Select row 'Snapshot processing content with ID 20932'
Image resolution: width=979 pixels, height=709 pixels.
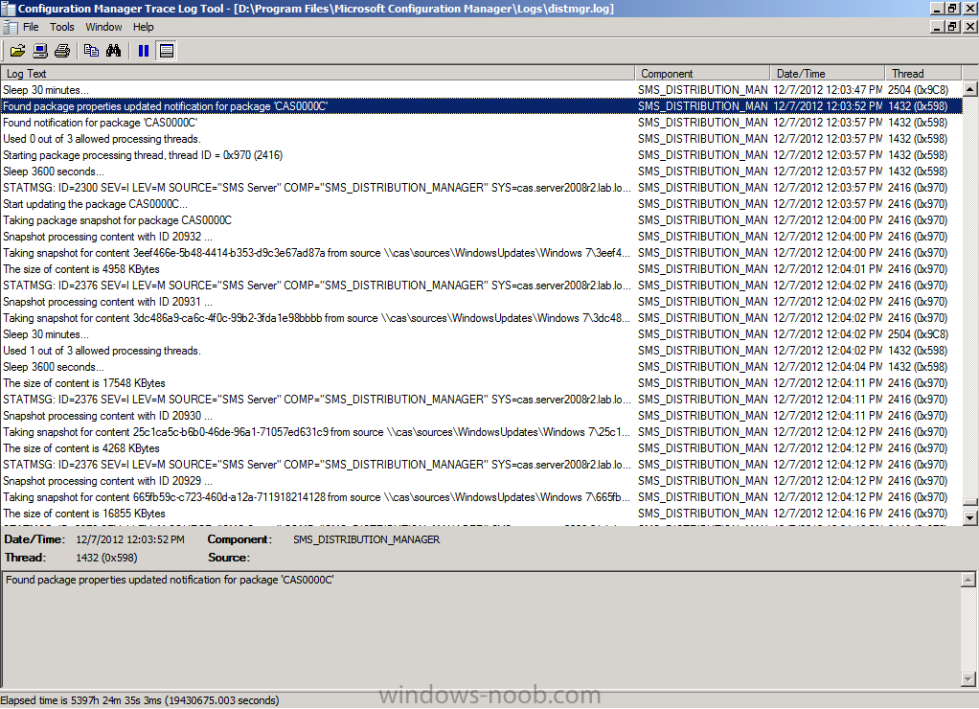click(482, 236)
